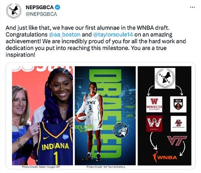Follow the @aa_boston mention link
201x173 pixels.
point(65,35)
